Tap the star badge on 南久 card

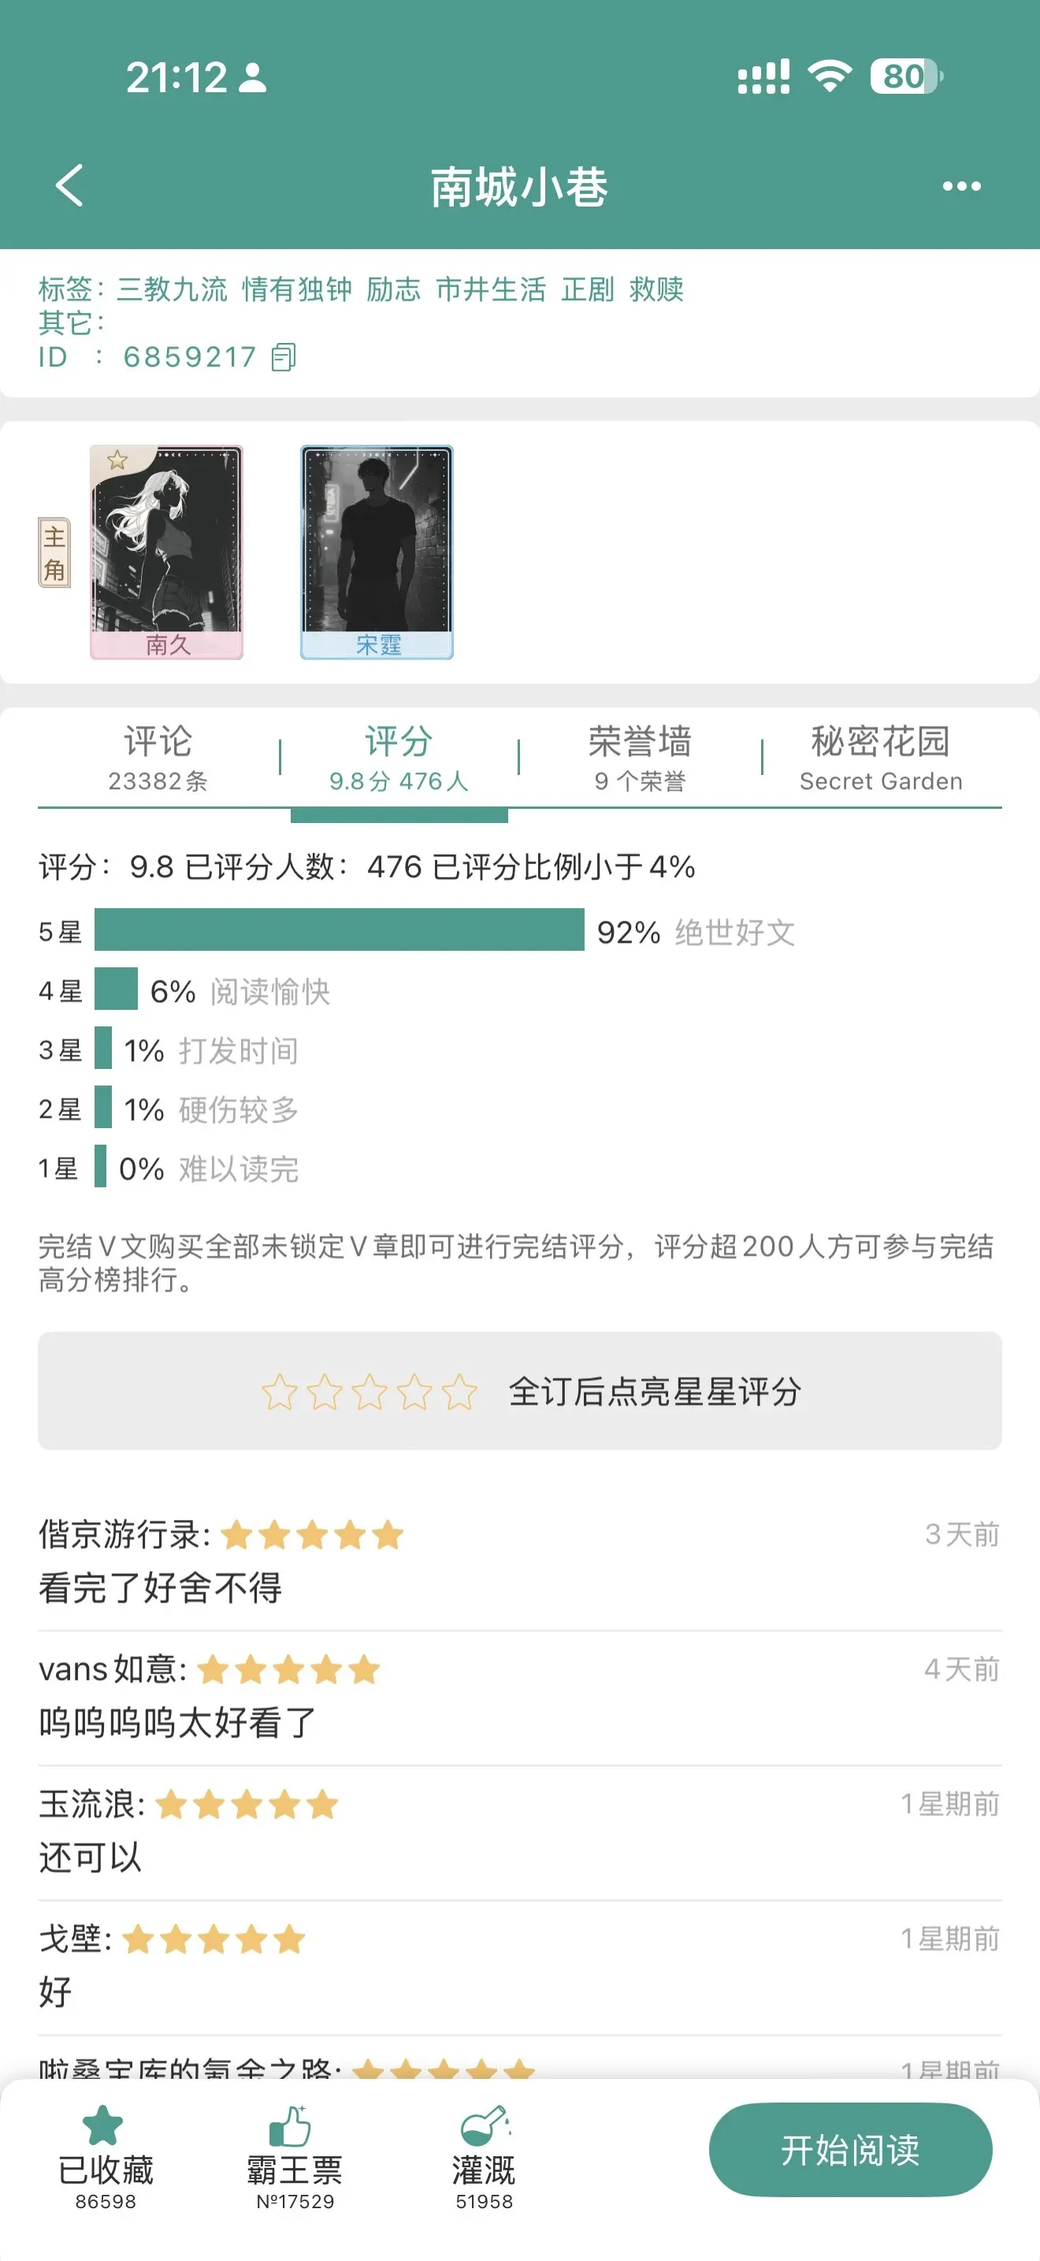click(117, 460)
